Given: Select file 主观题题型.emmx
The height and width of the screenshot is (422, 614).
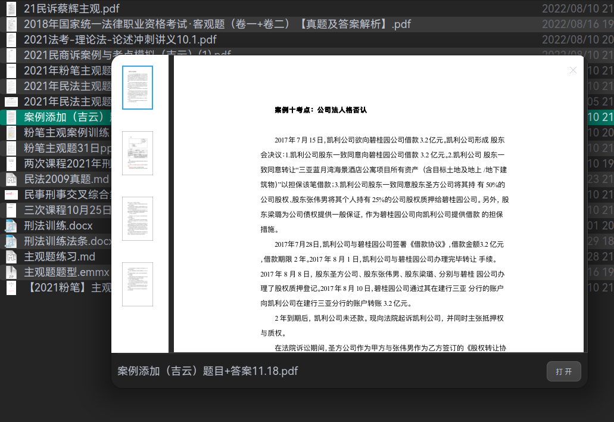Looking at the screenshot, I should point(67,272).
